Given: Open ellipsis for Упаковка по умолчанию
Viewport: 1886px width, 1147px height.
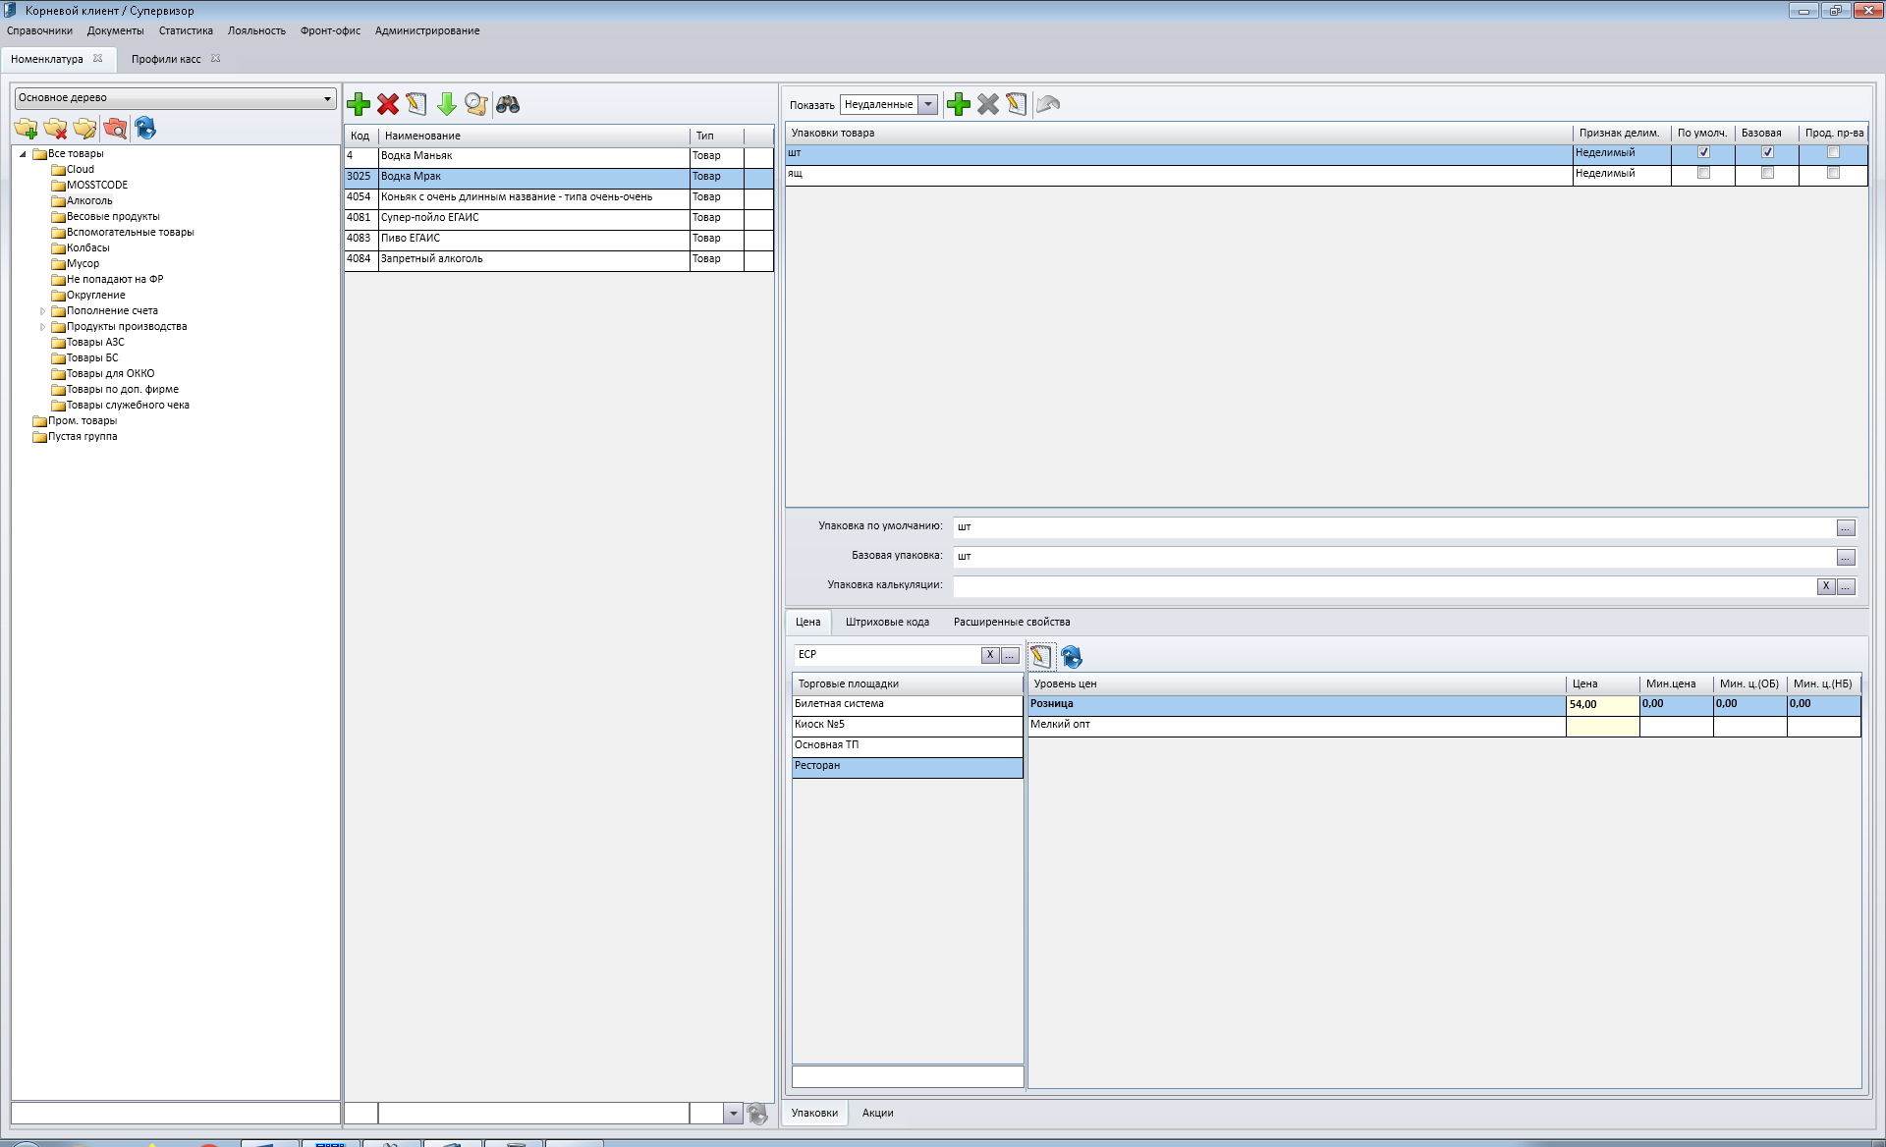Looking at the screenshot, I should [1846, 528].
